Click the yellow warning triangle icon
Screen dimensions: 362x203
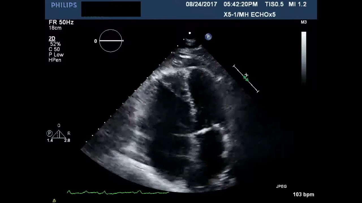click(x=54, y=201)
